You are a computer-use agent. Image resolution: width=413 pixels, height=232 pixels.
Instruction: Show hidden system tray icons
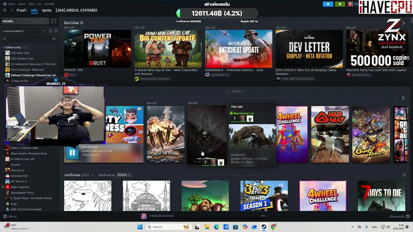pos(353,227)
